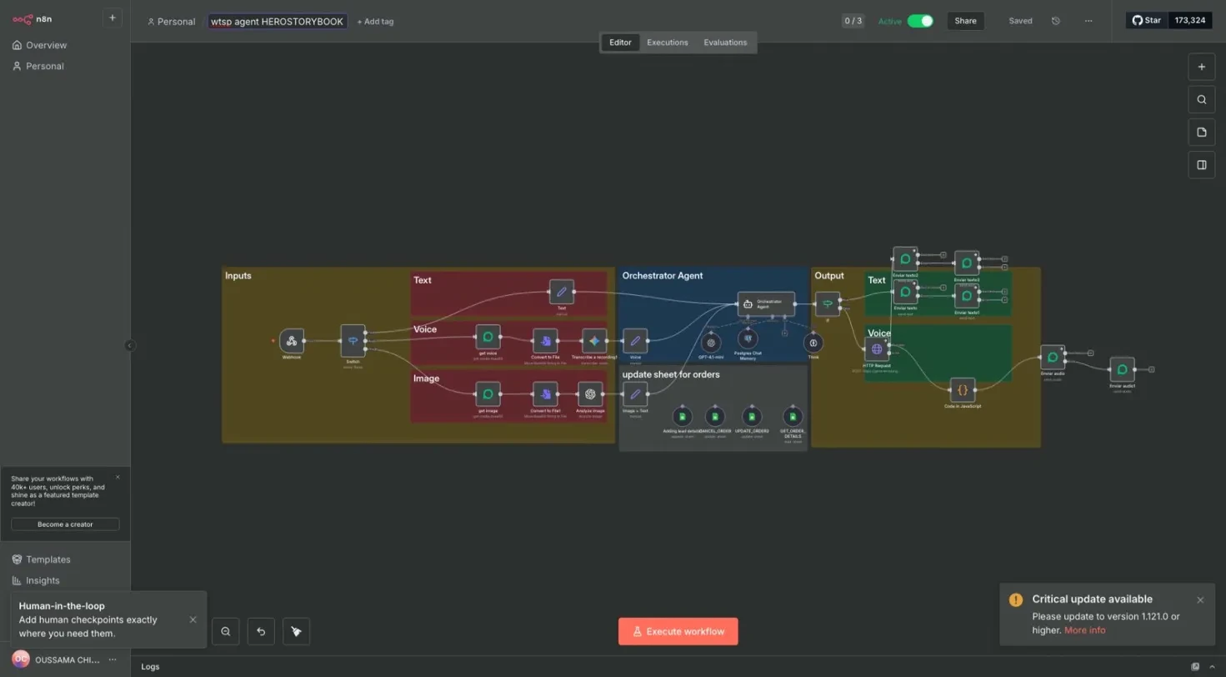1226x677 pixels.
Task: Collapse the left sidebar
Action: pyautogui.click(x=129, y=345)
